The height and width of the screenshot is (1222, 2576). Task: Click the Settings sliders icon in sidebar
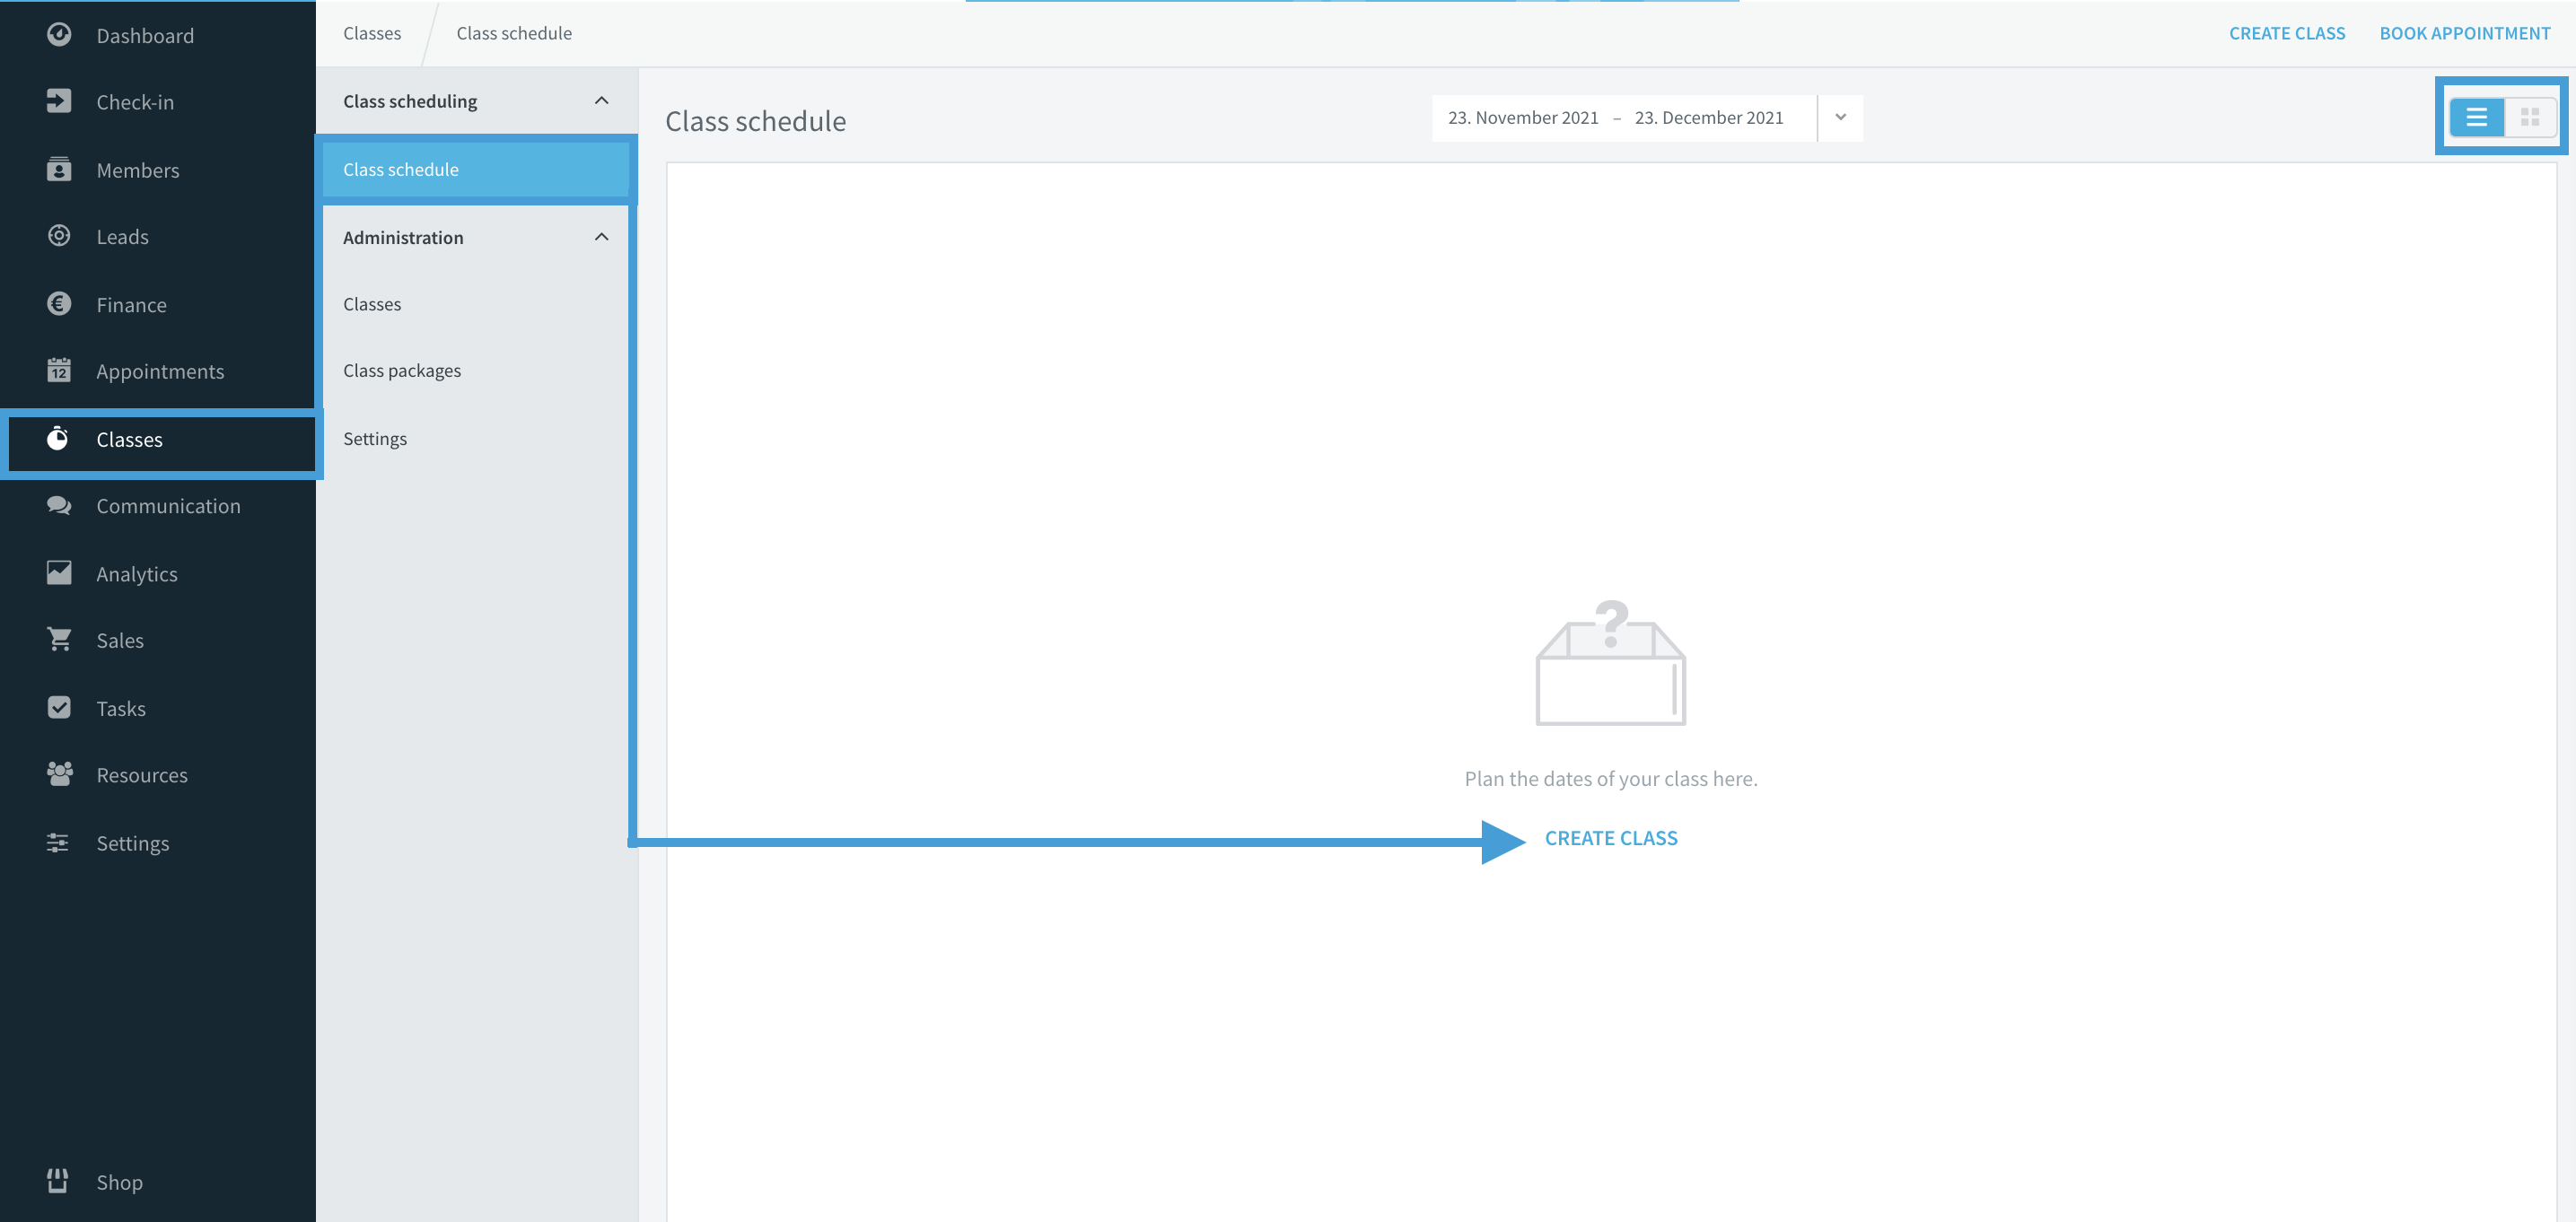tap(58, 843)
